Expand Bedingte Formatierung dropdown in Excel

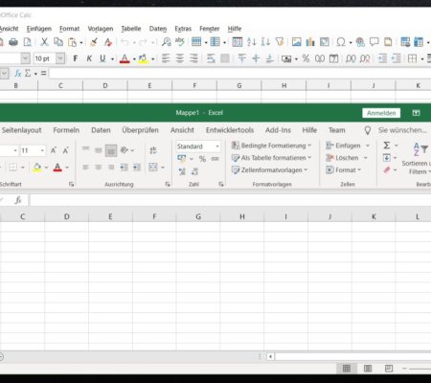point(309,146)
